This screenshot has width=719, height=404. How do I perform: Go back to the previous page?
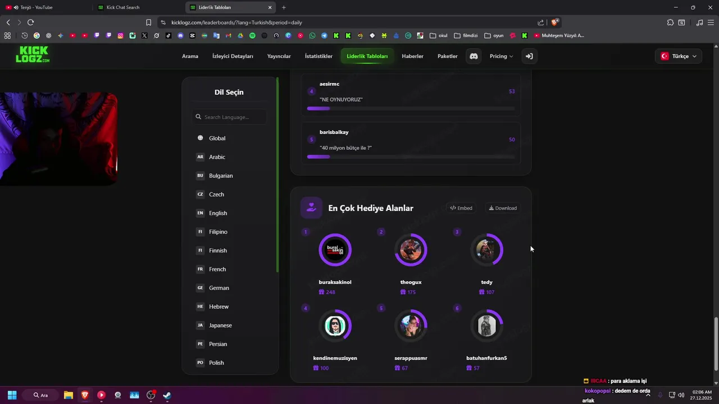(x=8, y=22)
